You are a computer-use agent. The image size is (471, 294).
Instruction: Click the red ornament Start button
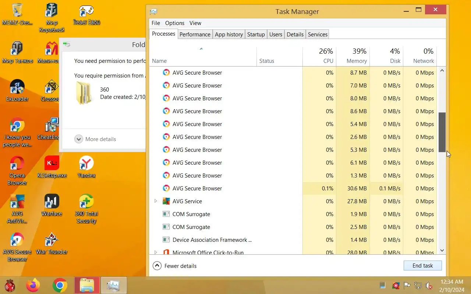click(x=10, y=286)
